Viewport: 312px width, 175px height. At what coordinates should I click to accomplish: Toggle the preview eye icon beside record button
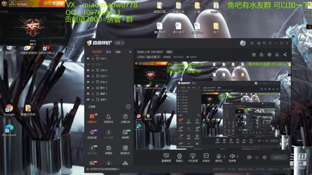pos(257,157)
